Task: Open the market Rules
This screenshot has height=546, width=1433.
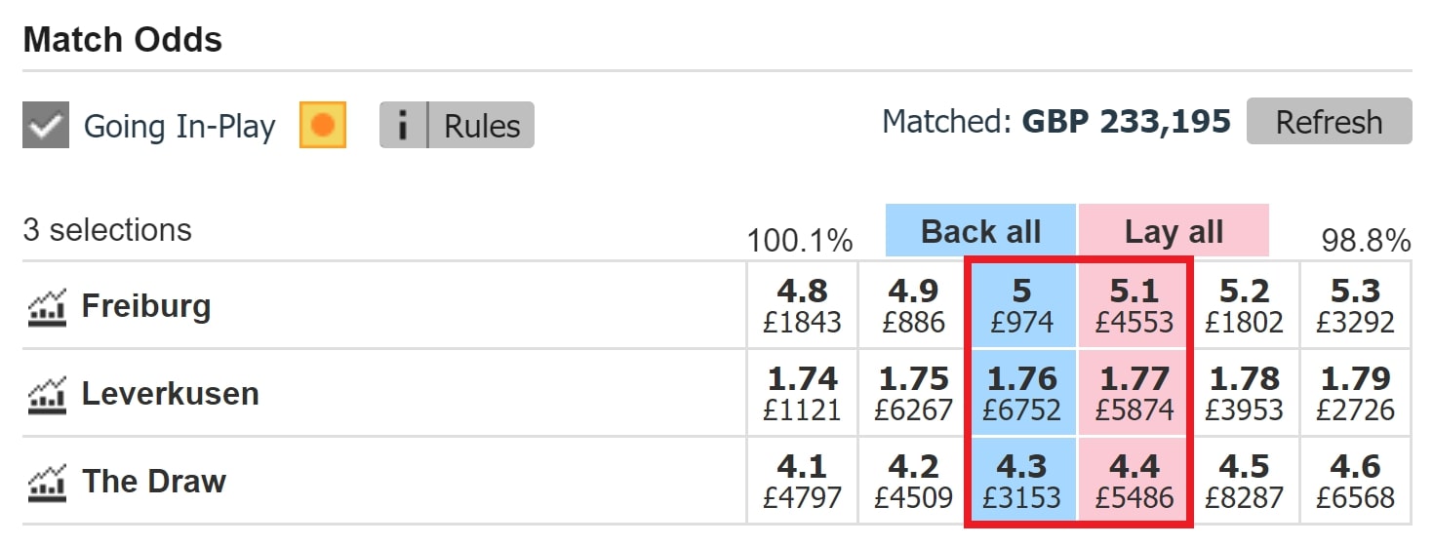Action: tap(482, 126)
